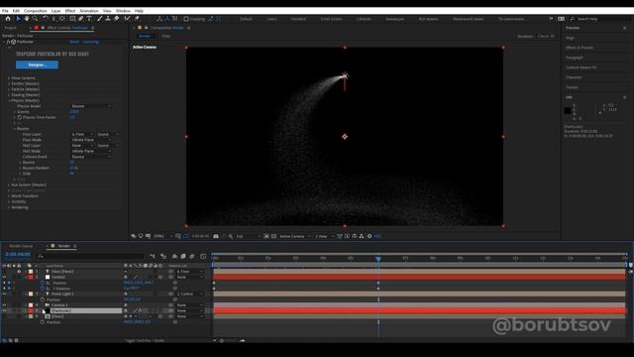Open the Physics Model dropdown
Viewport: 634px width, 357px height.
click(91, 106)
